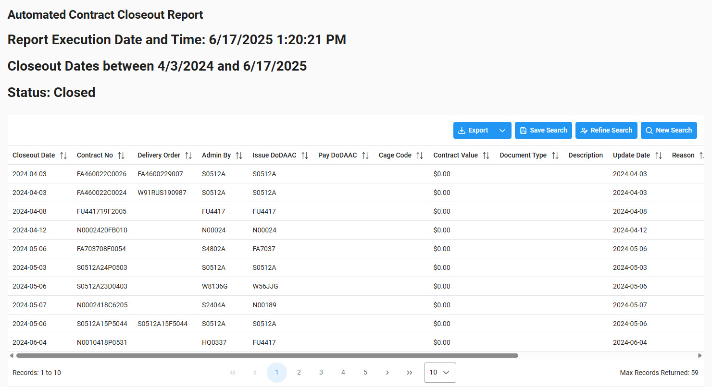The image size is (712, 387).
Task: Open the rows-per-page dropdown showing 10
Action: point(440,373)
